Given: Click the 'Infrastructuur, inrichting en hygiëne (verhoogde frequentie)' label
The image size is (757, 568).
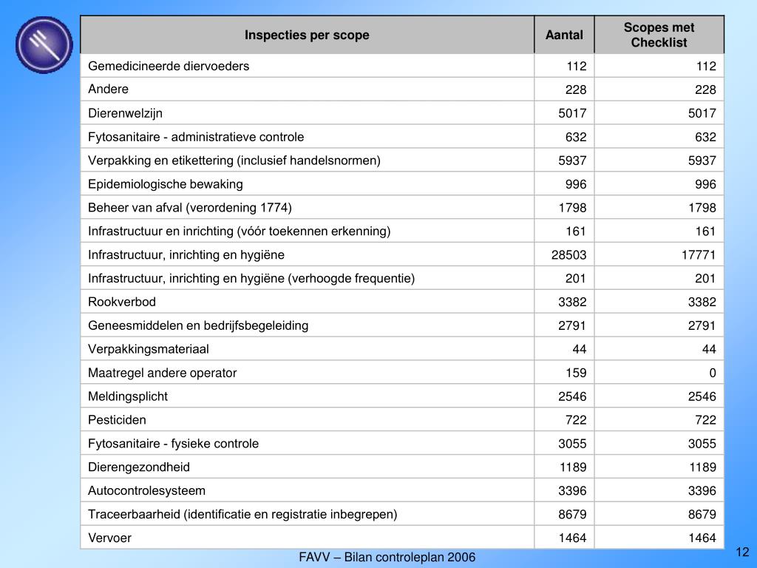Looking at the screenshot, I should (251, 278).
